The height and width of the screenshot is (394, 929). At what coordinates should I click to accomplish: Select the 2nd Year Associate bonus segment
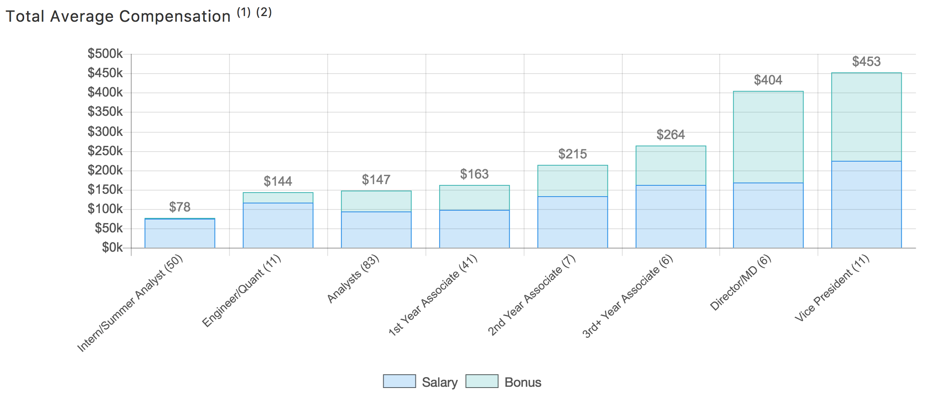click(572, 181)
